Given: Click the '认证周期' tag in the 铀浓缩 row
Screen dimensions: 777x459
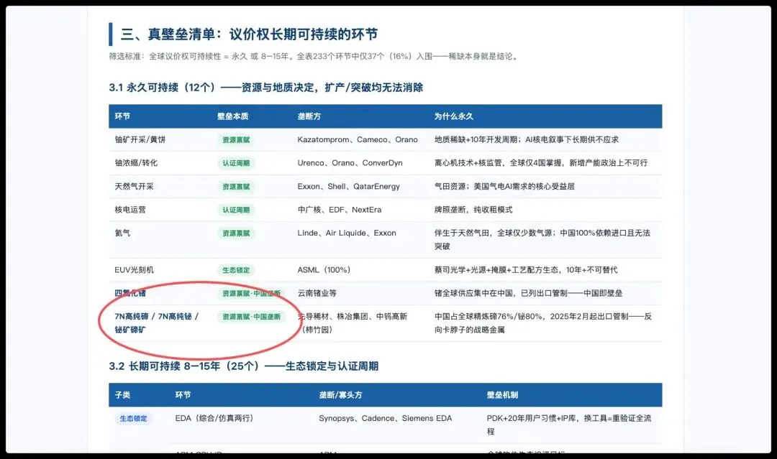Looking at the screenshot, I should click(236, 163).
